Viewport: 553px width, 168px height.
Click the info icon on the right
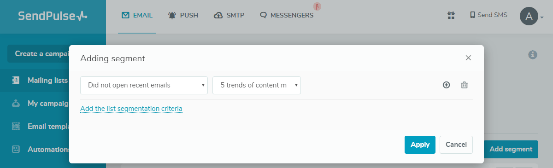click(533, 54)
